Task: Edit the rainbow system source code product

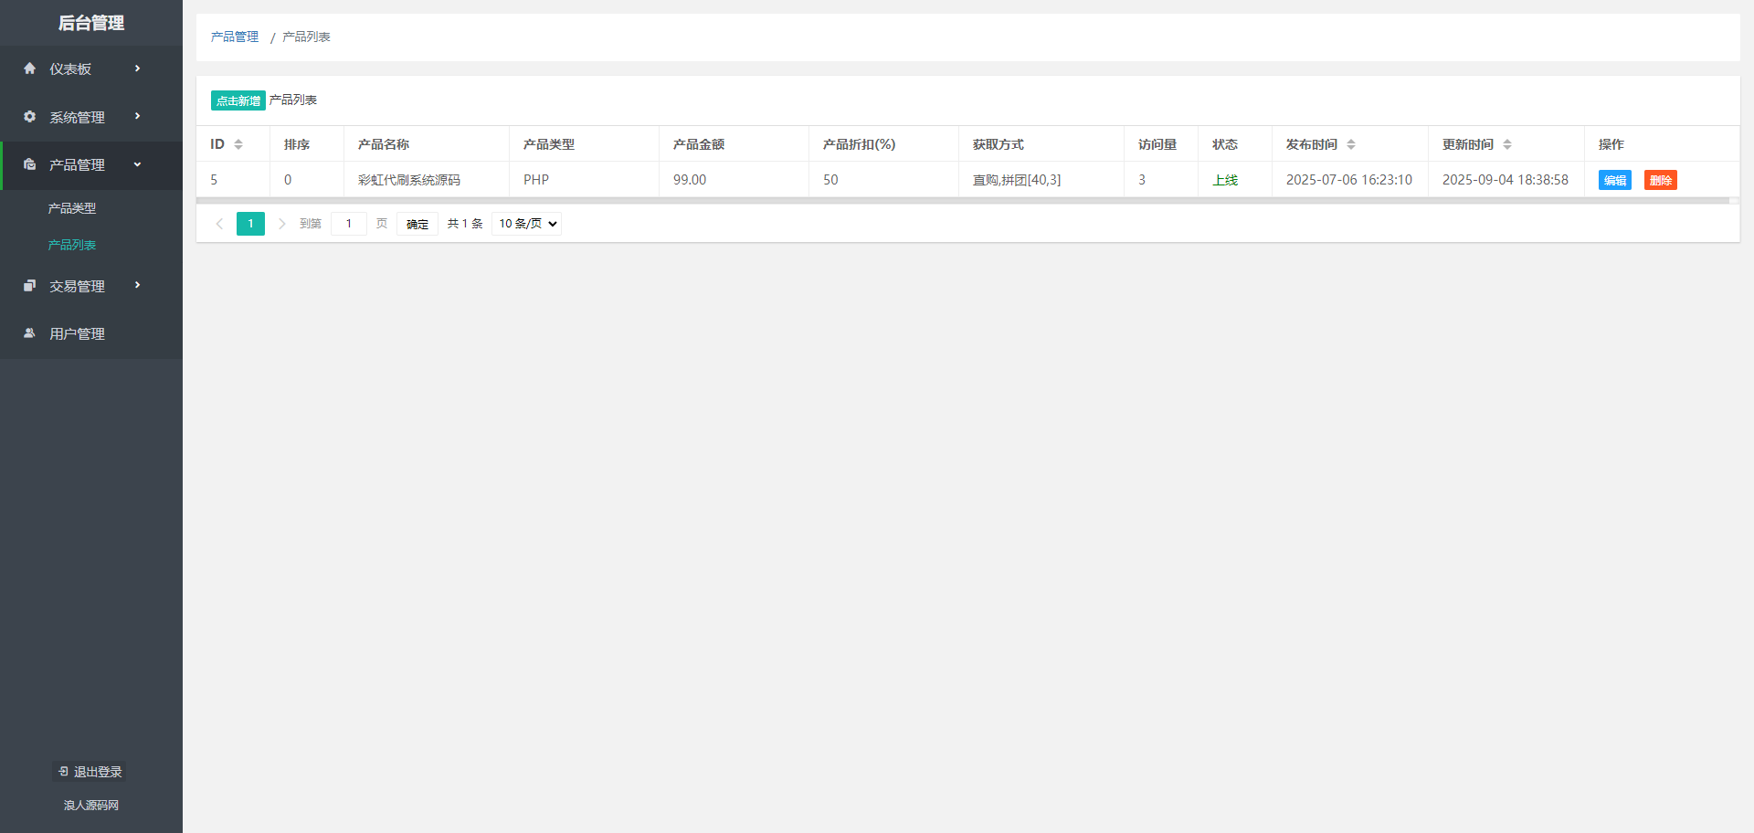Action: (x=1614, y=180)
